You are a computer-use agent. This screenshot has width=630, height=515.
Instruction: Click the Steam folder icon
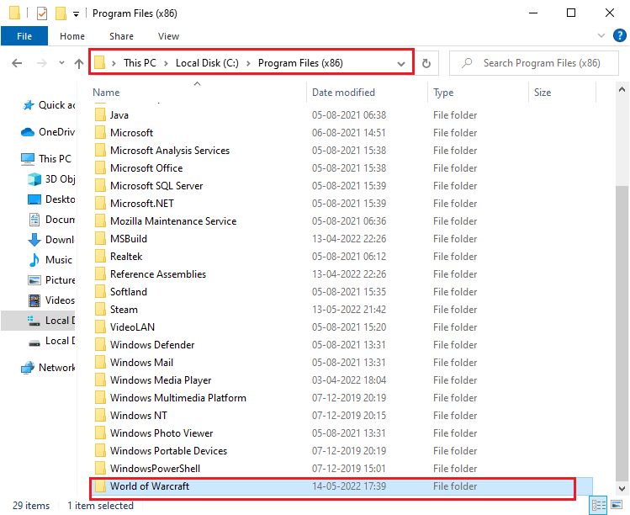click(100, 310)
